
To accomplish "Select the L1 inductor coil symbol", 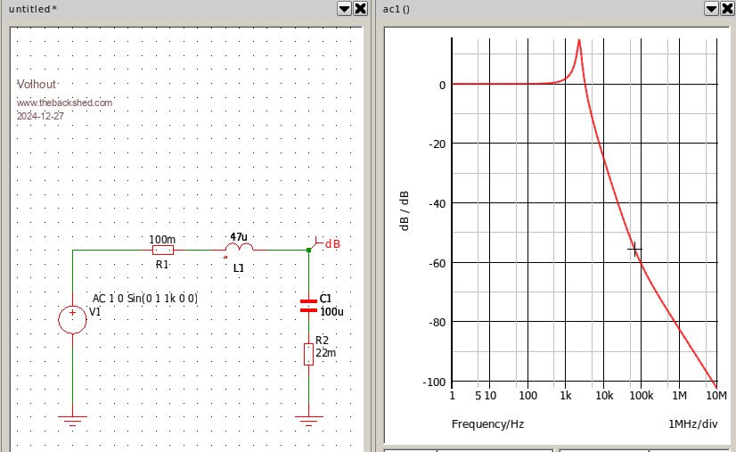I will (x=239, y=249).
